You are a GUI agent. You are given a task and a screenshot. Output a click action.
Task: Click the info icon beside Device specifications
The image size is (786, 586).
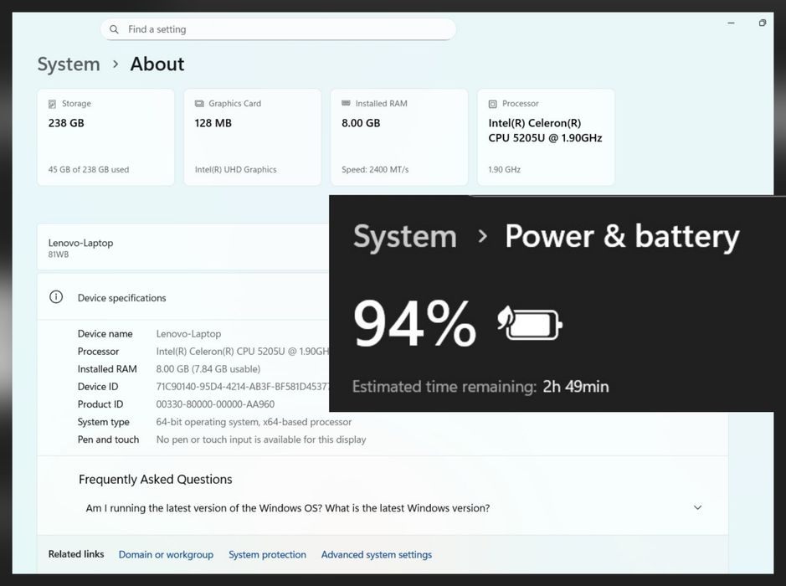pos(56,297)
